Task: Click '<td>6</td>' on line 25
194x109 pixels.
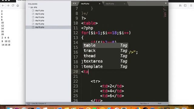Action: tap(112, 96)
